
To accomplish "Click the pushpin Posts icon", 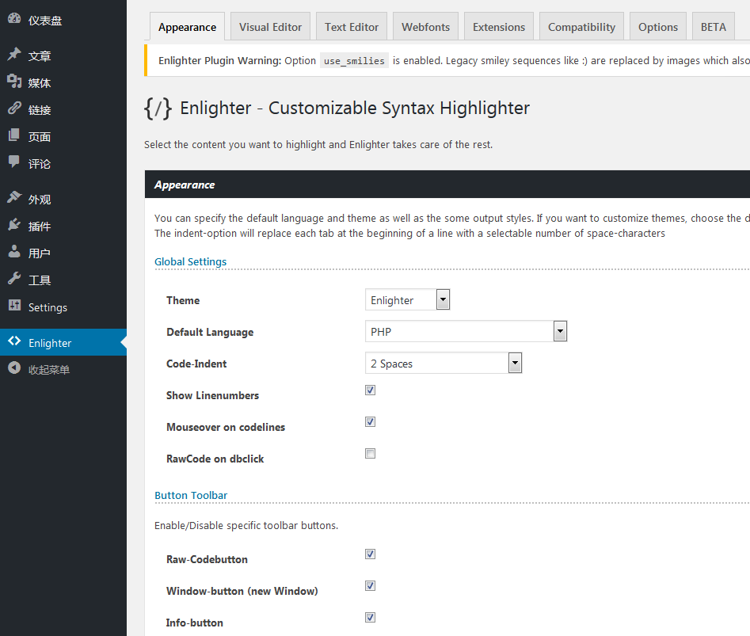I will (x=14, y=55).
